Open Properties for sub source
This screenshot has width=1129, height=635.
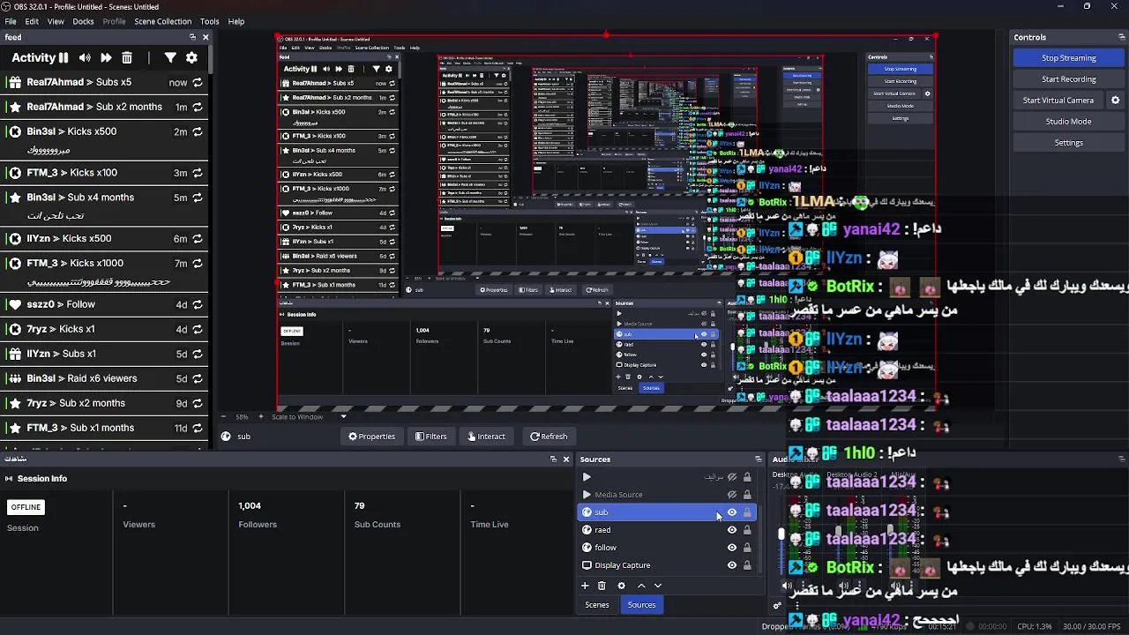pos(371,437)
